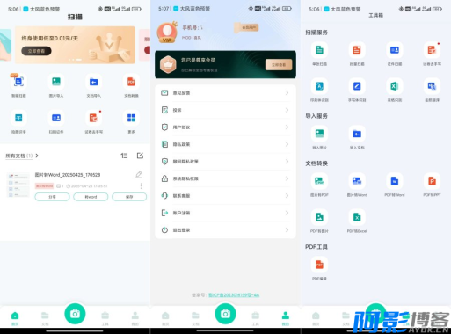Tap 立即查看 on the 0.01元/天 promo banner
Viewport: 451px width, 334px height.
[36, 51]
